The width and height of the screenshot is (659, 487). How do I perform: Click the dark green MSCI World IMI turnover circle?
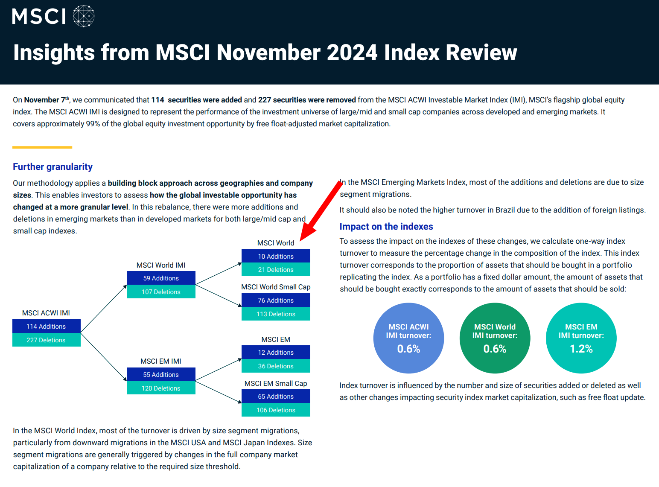(x=495, y=338)
